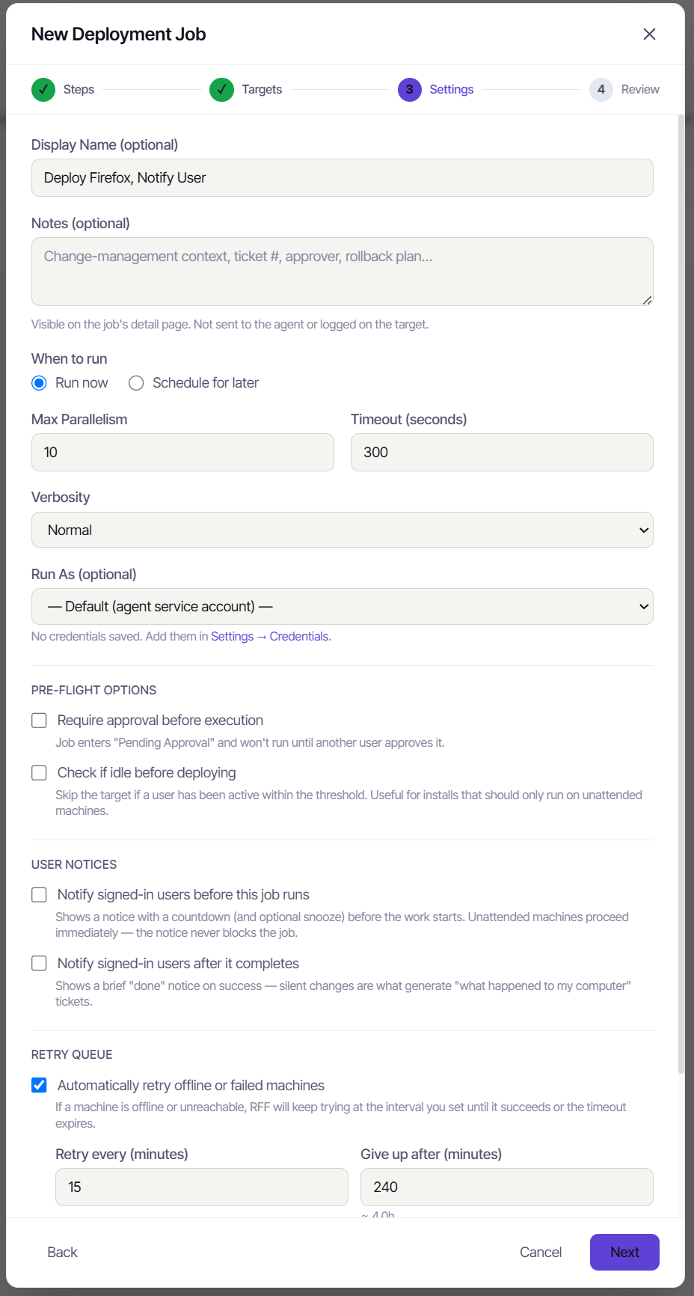694x1296 pixels.
Task: Grab the Notes textarea resize handle
Action: pyautogui.click(x=647, y=300)
